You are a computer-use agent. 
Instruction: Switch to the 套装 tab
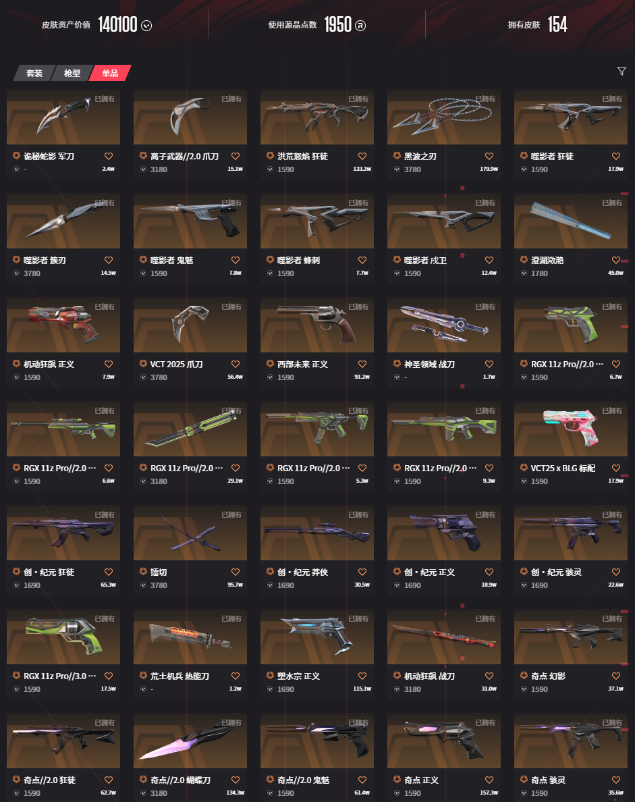[34, 73]
